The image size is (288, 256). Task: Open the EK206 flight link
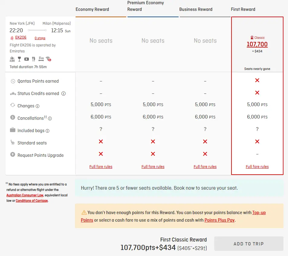21,37
